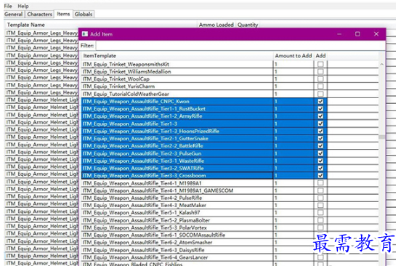Viewport: 401px width, 266px height.
Task: Switch to the Globals tab
Action: [84, 14]
